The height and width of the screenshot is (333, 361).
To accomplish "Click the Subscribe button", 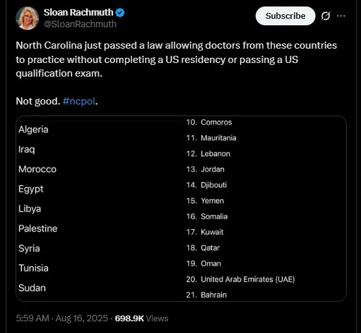I will pos(286,16).
